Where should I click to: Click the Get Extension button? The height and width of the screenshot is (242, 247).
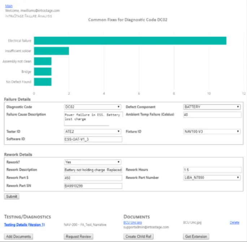click(196, 237)
